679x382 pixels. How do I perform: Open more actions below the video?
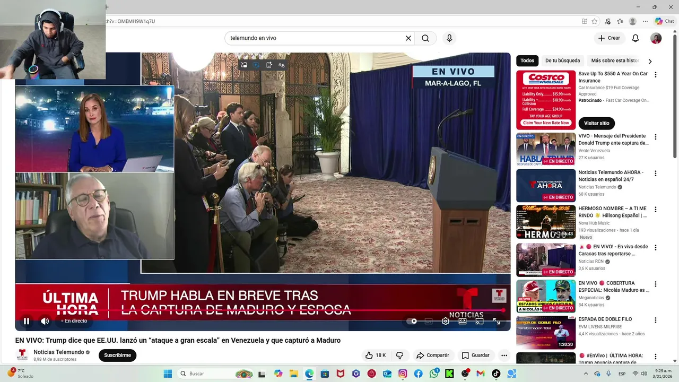tap(504, 355)
